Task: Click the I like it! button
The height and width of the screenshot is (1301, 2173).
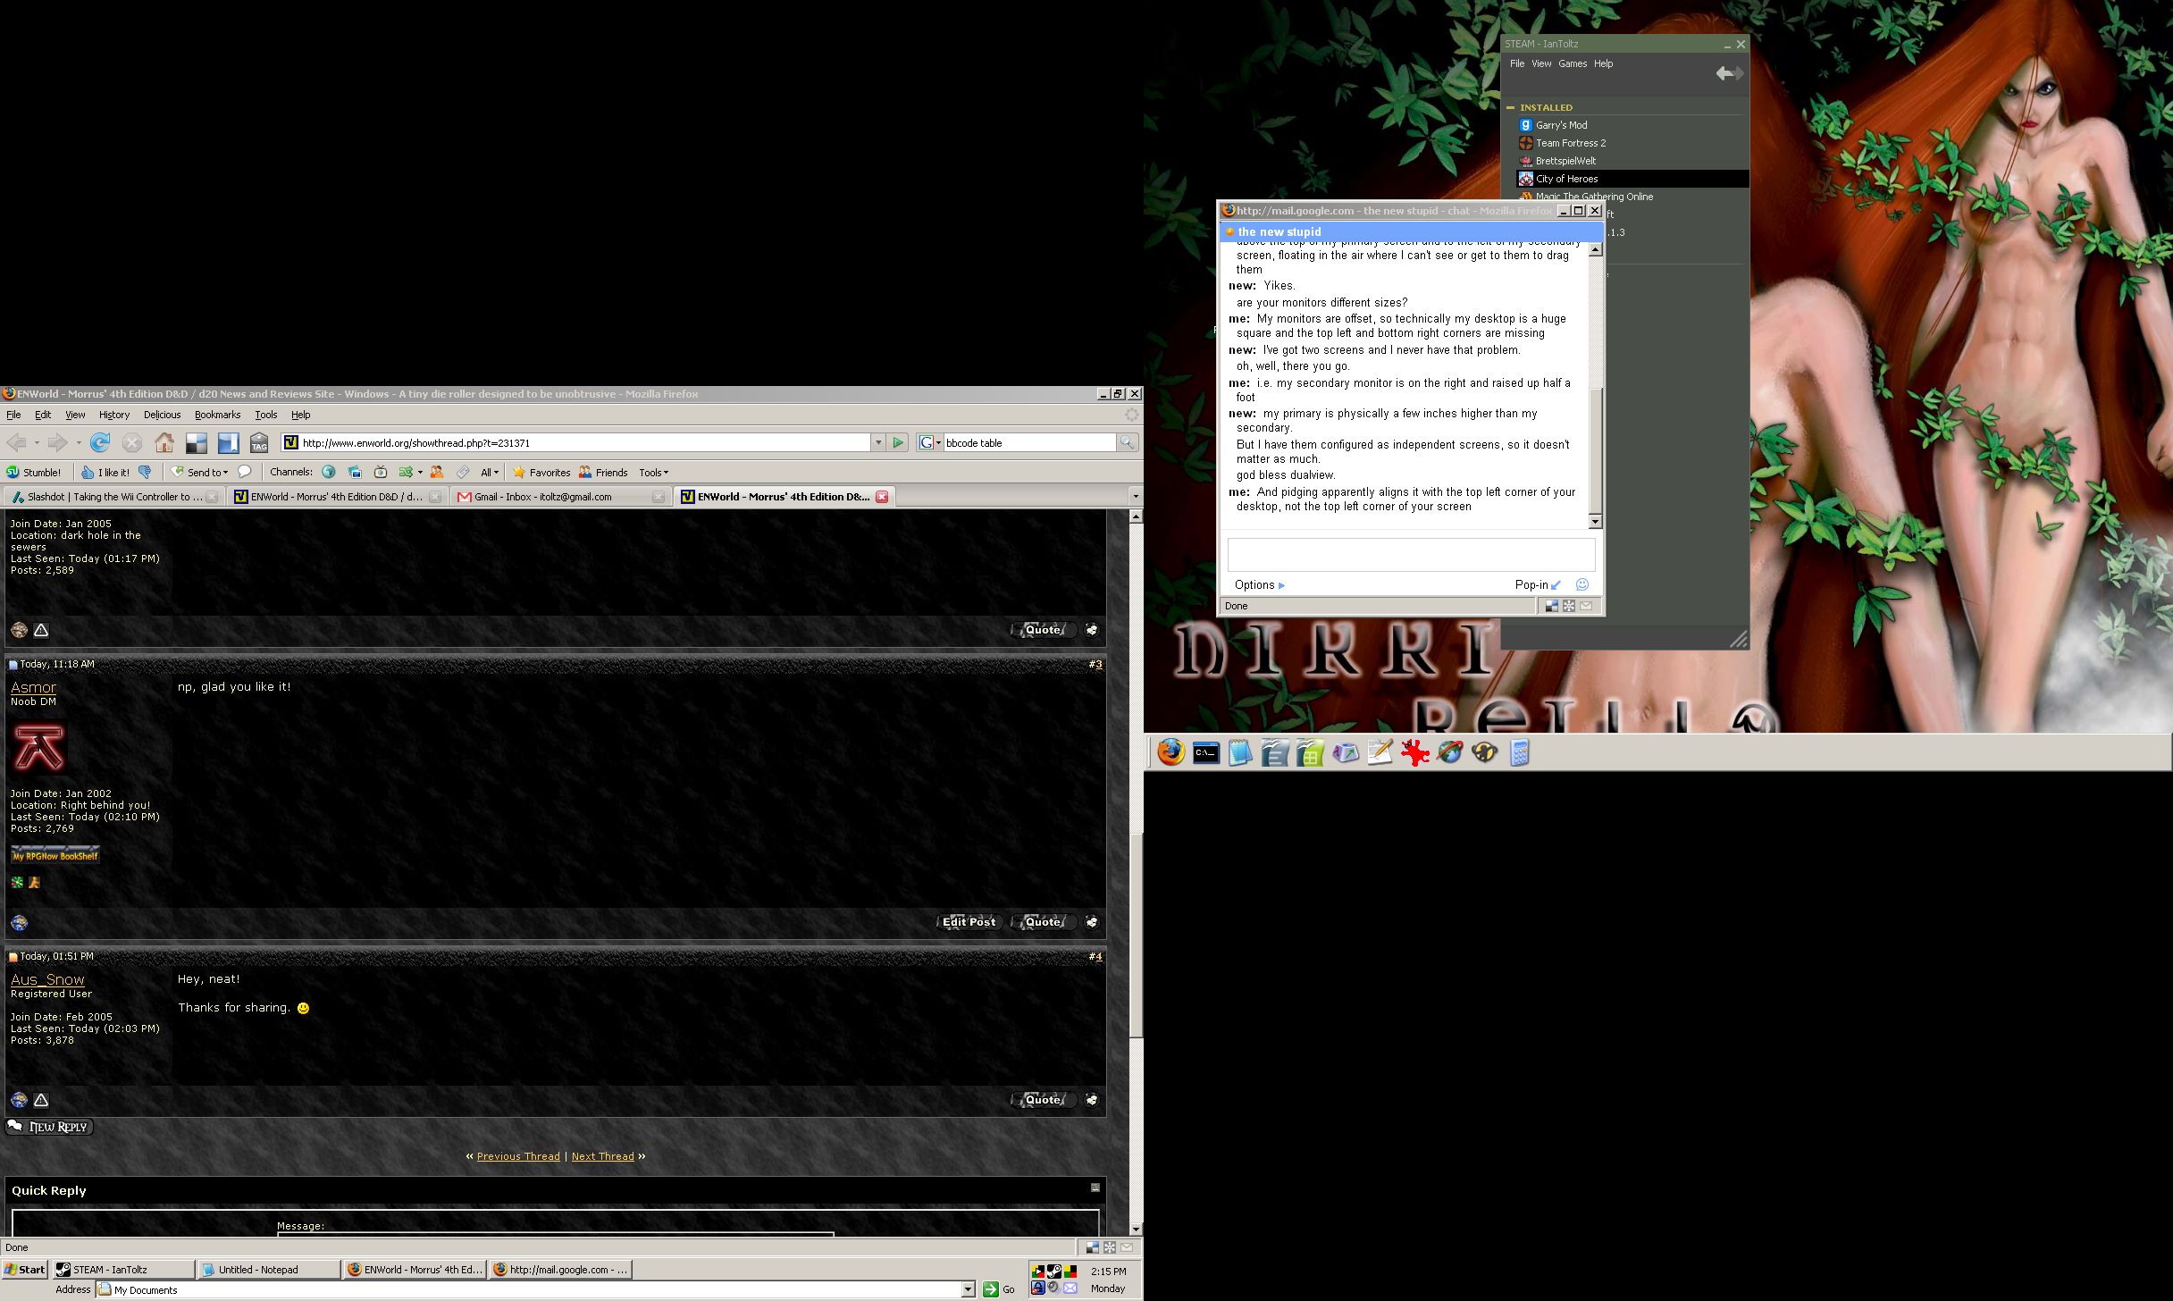Action: pyautogui.click(x=105, y=472)
